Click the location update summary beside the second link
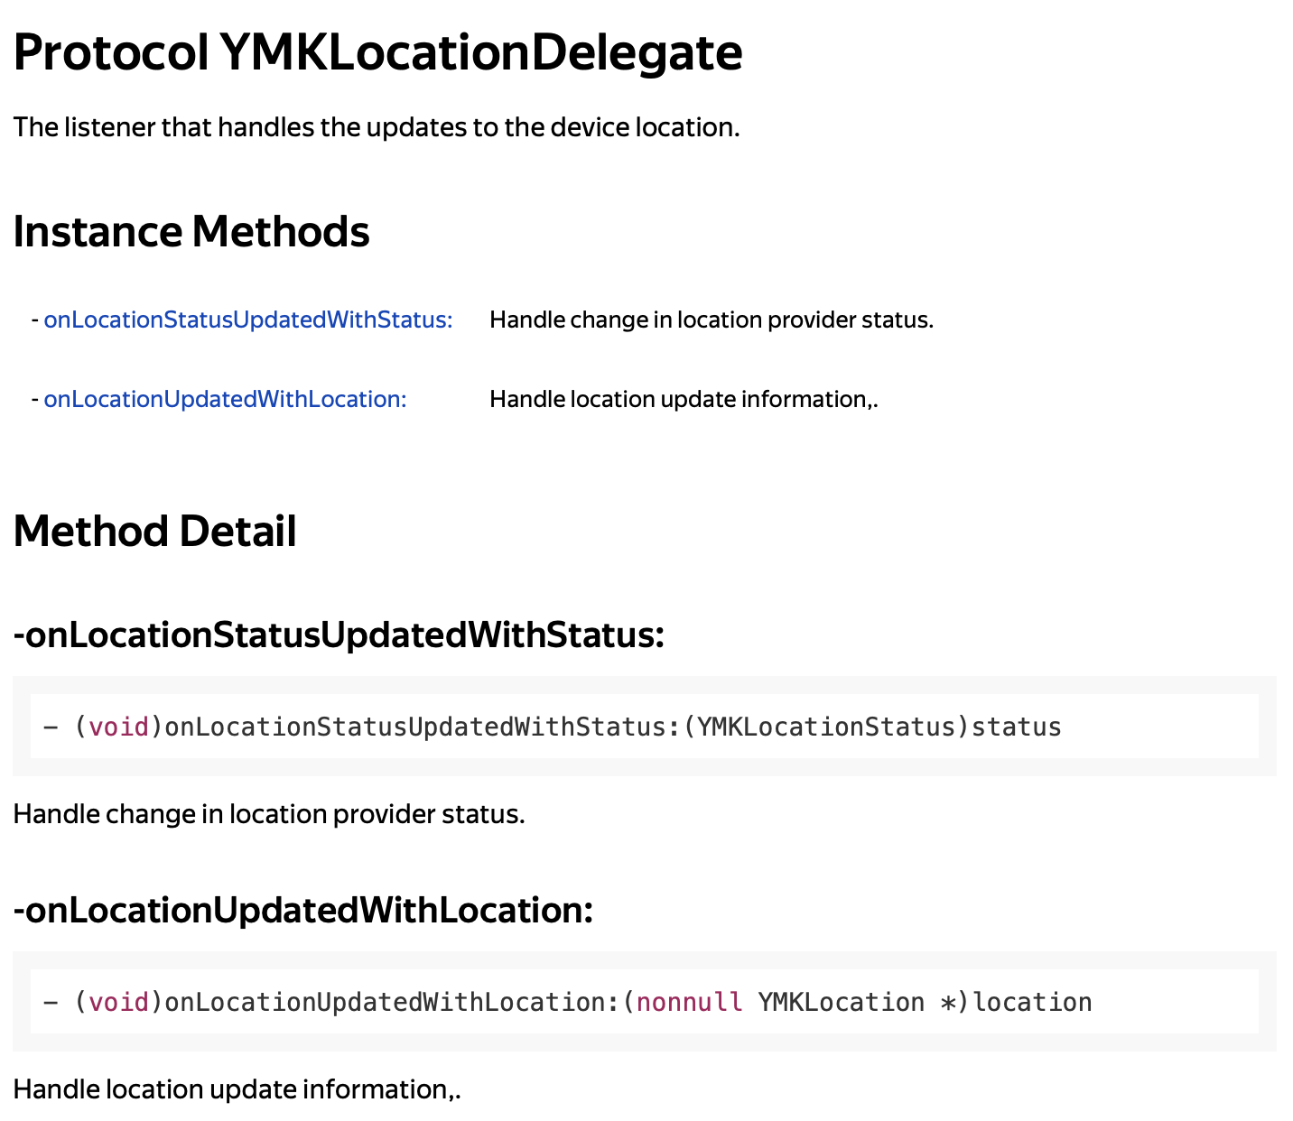The height and width of the screenshot is (1121, 1293). (684, 399)
